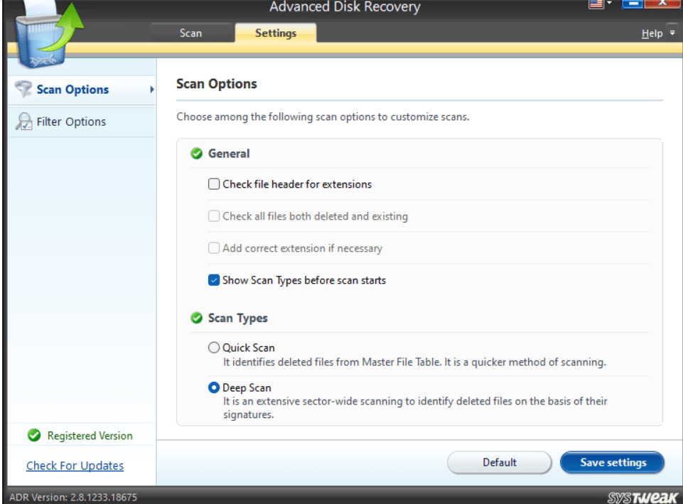
Task: Select the Deep Scan radio option
Action: coord(214,388)
